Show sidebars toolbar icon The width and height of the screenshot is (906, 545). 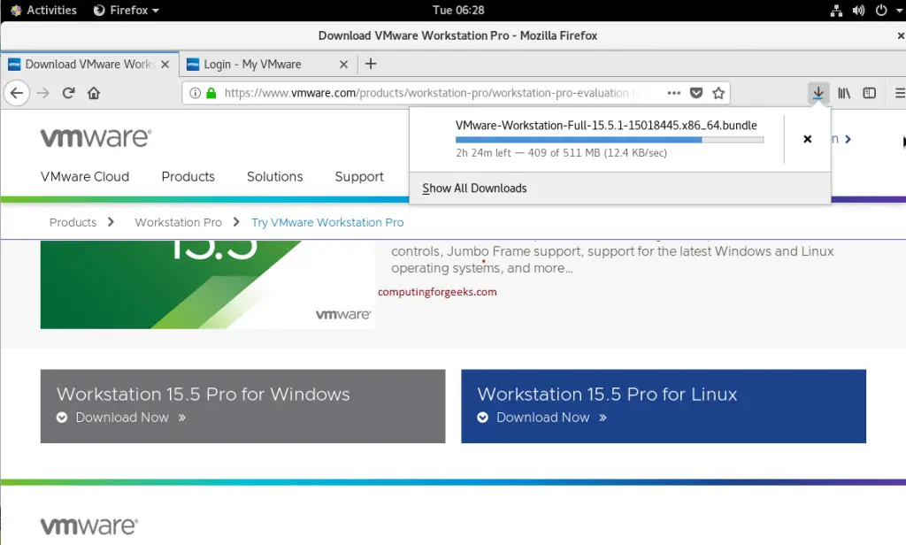pyautogui.click(x=869, y=93)
